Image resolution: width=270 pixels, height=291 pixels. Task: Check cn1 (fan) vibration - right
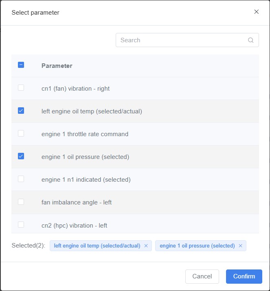[21, 88]
